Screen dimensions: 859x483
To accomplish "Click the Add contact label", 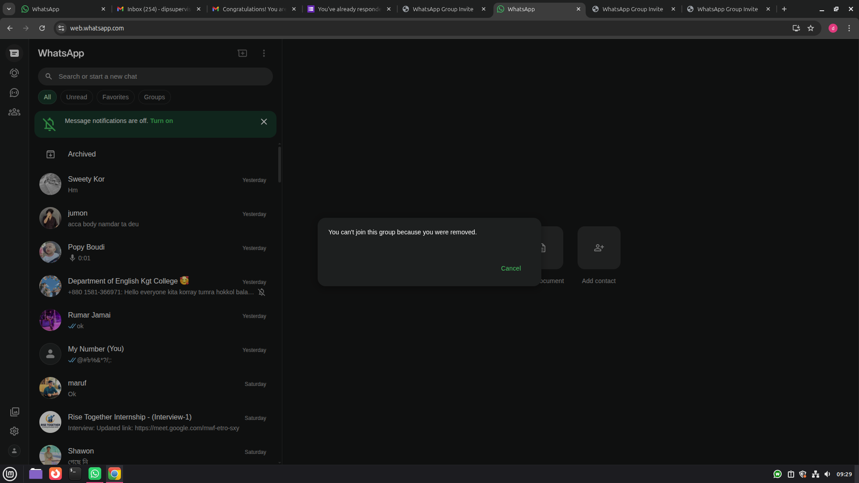I will click(x=599, y=281).
